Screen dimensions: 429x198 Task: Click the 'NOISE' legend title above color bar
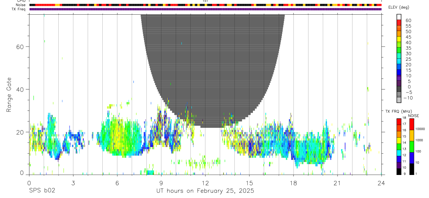pos(413,116)
